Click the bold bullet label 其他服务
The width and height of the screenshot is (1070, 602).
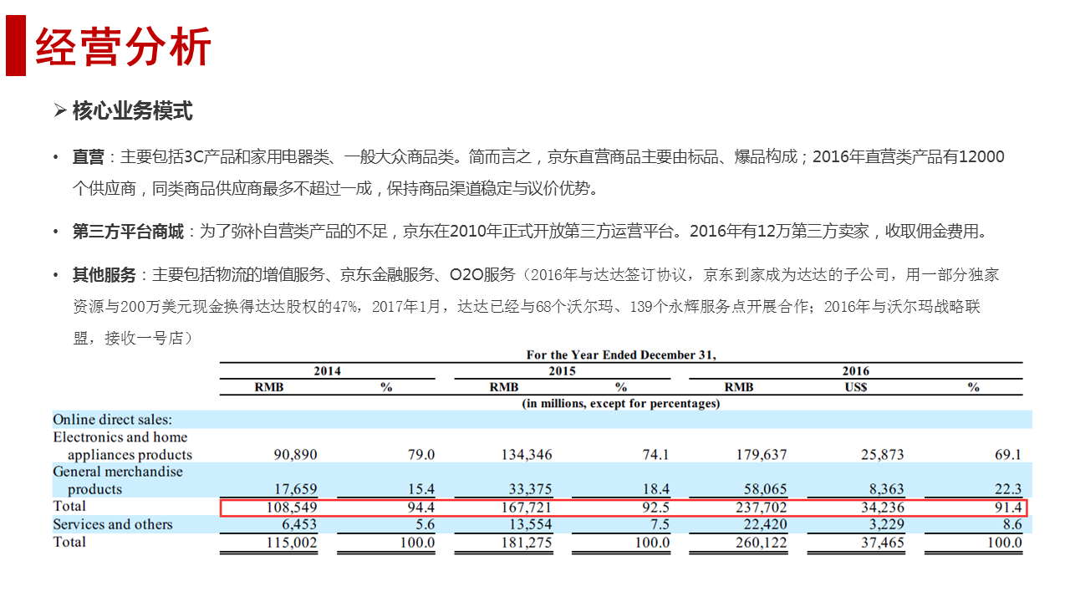(104, 274)
